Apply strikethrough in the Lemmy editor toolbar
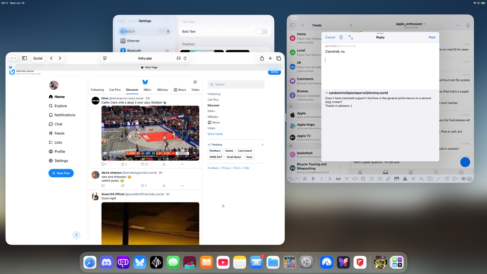This screenshot has width=487, height=274. tap(330, 179)
